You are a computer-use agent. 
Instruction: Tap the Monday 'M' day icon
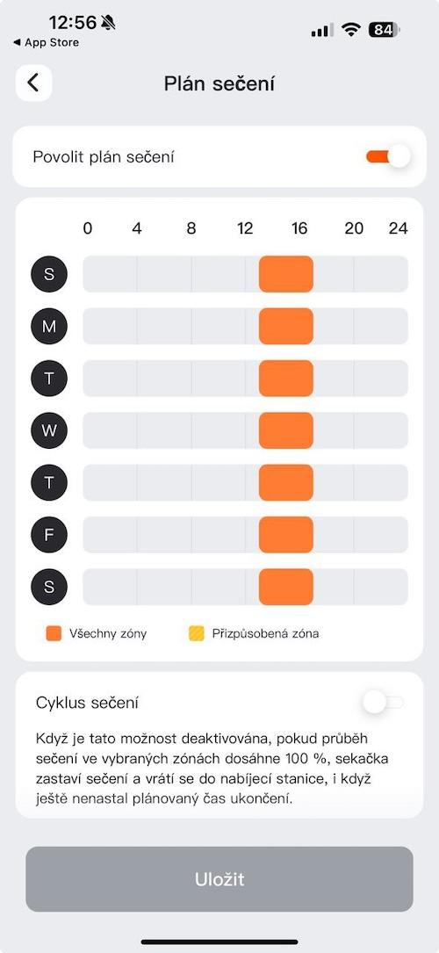(49, 327)
